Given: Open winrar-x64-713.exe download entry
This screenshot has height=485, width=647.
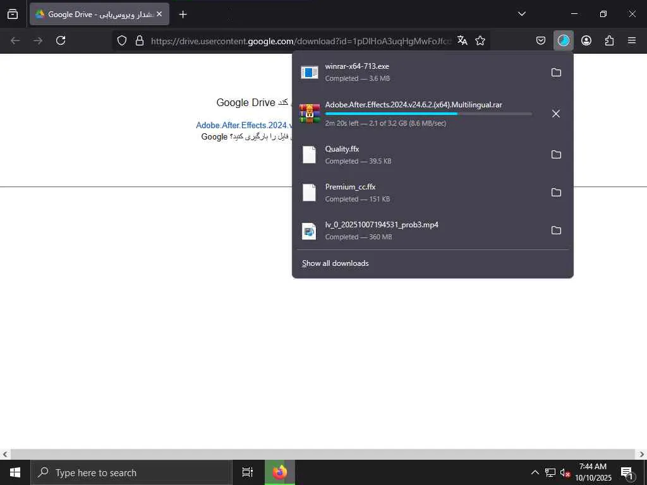Looking at the screenshot, I should 419,72.
